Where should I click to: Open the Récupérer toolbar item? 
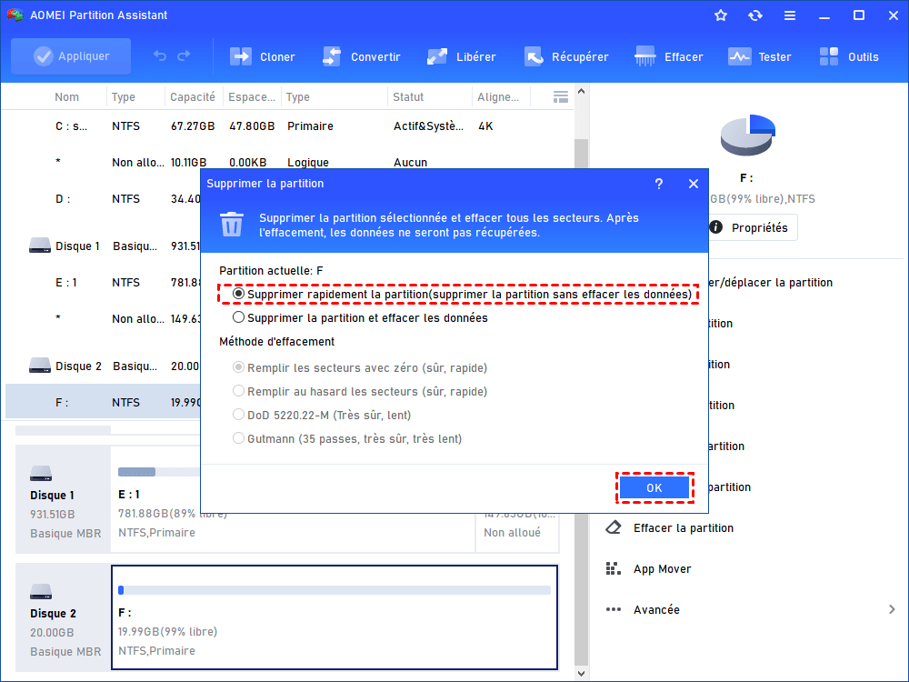[x=566, y=56]
